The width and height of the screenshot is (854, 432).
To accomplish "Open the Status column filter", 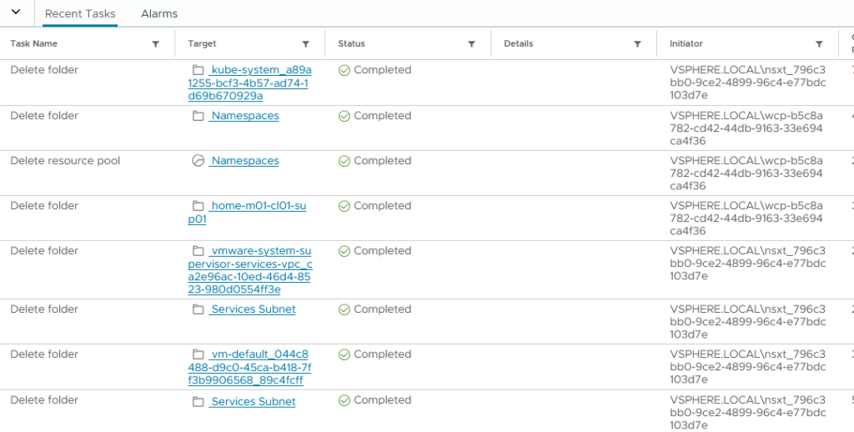I will pyautogui.click(x=471, y=44).
